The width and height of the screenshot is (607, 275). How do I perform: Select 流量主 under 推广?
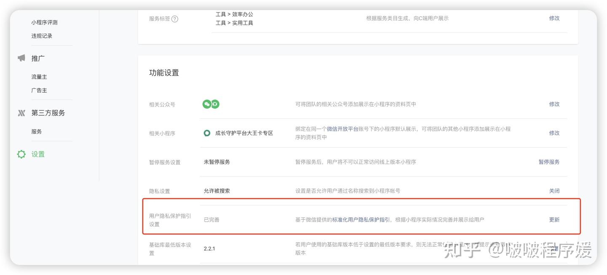tap(40, 77)
